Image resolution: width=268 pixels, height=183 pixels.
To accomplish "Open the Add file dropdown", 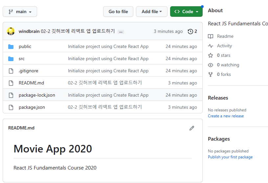I will pos(152,11).
